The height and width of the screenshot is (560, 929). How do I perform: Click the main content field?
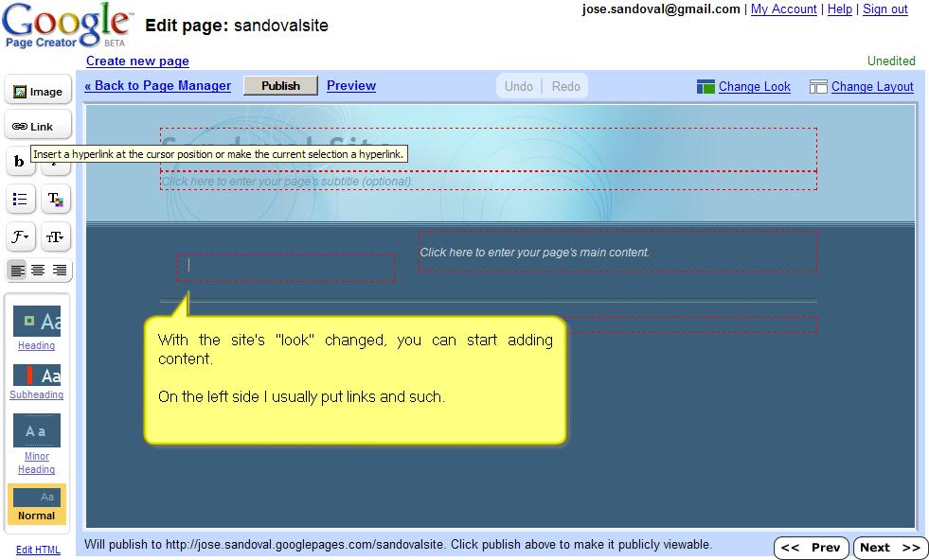point(618,252)
